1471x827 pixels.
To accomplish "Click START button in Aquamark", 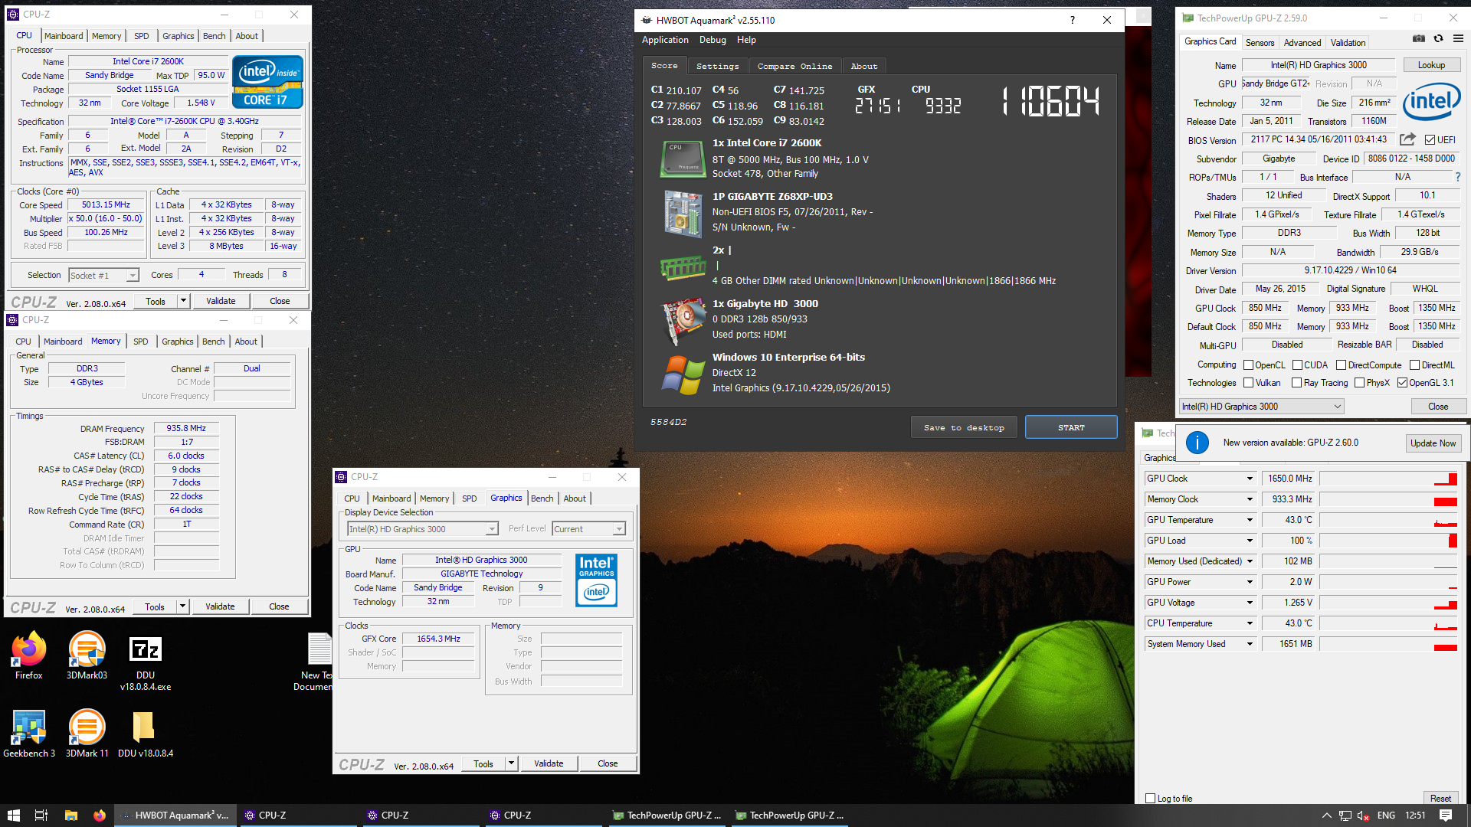I will [x=1071, y=427].
